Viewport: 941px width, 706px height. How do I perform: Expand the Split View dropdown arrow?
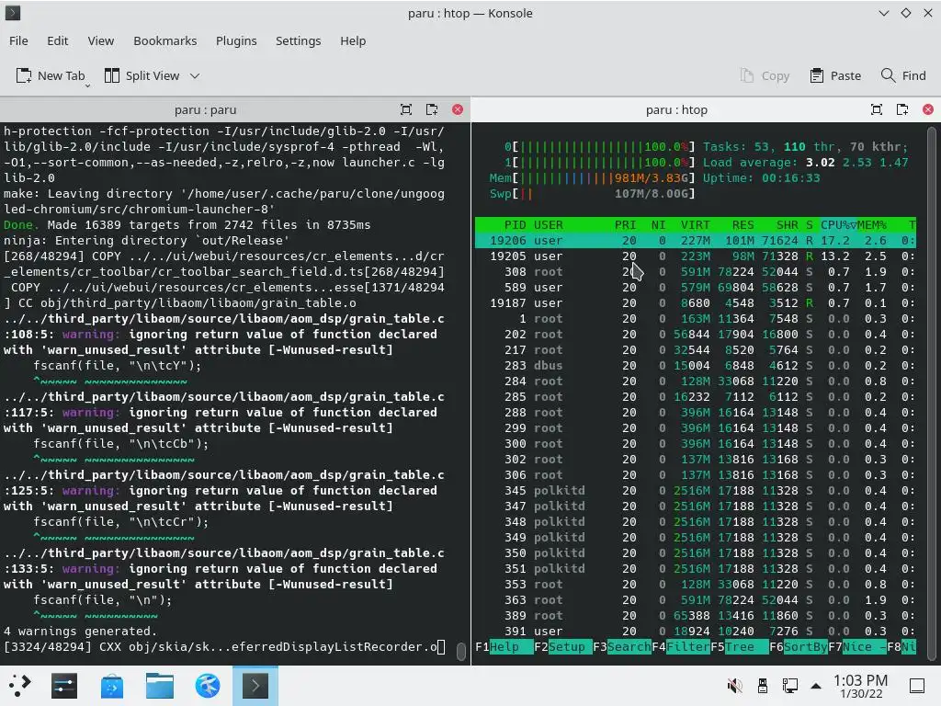[195, 75]
